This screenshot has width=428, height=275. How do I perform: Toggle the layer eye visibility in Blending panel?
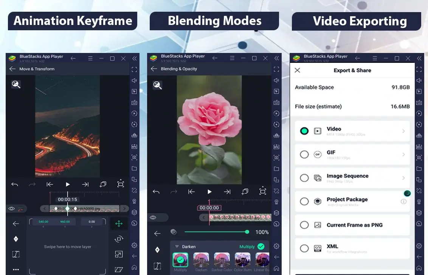point(153,218)
